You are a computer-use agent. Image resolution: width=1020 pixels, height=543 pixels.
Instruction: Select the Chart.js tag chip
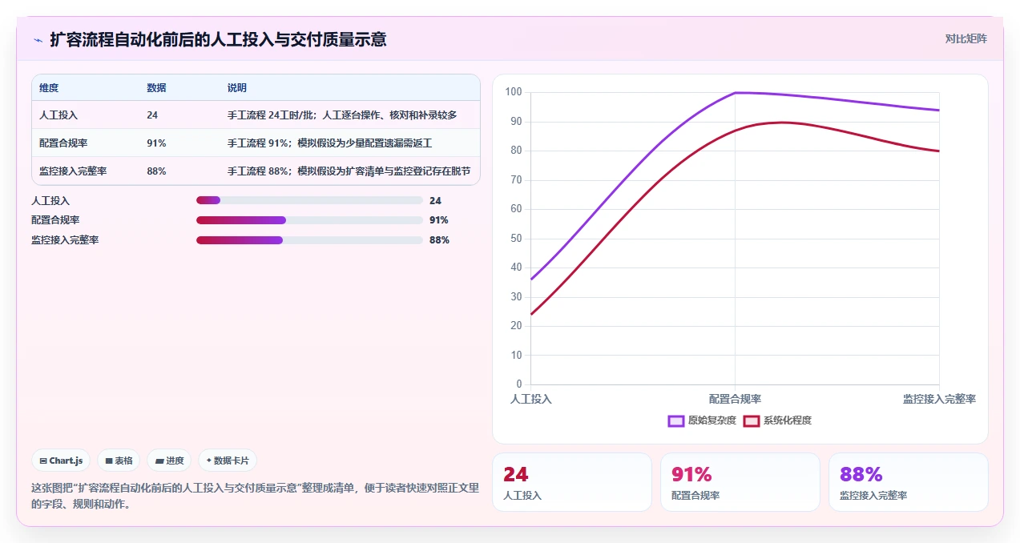(x=62, y=461)
